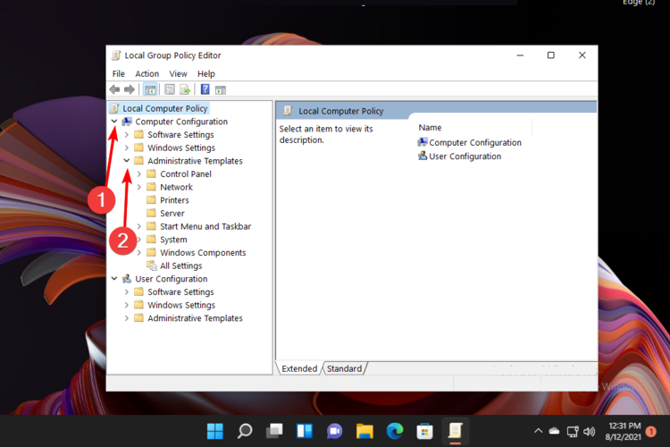Click the Forward arrow toolbar icon
Viewport: 670px width, 447px height.
pos(129,89)
